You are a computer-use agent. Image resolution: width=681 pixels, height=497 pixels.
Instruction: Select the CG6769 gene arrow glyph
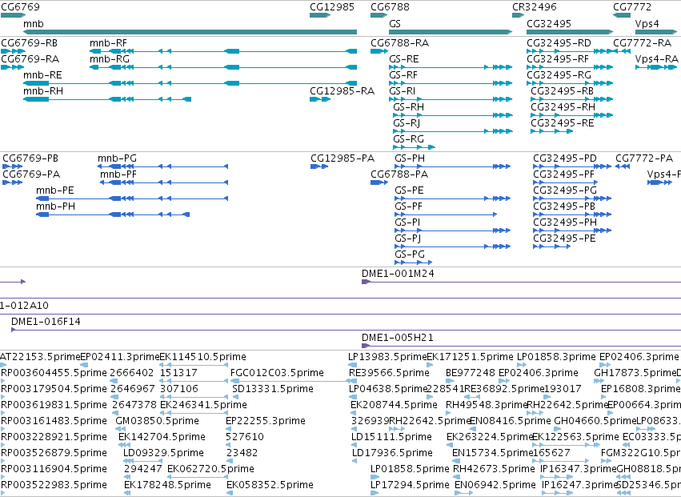[13, 15]
